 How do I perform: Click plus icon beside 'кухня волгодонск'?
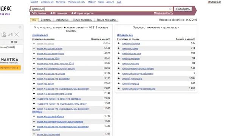pyautogui.click(x=119, y=43)
